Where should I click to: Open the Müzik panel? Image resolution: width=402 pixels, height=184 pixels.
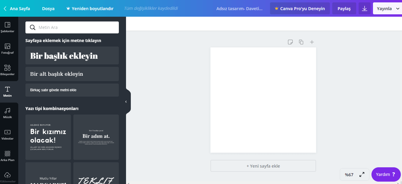pos(8,113)
